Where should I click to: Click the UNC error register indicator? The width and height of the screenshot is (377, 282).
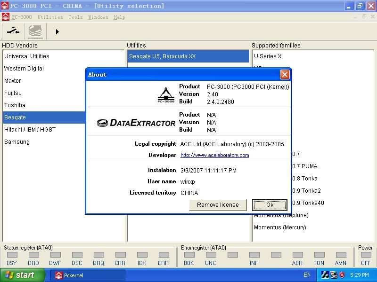pos(211,255)
